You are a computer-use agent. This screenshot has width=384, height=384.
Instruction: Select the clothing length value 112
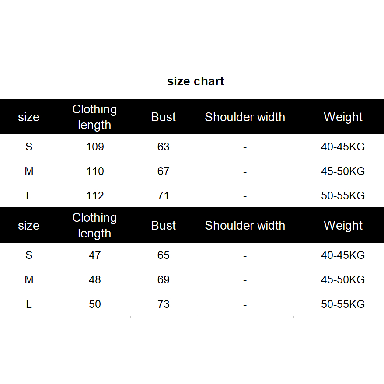pyautogui.click(x=95, y=195)
